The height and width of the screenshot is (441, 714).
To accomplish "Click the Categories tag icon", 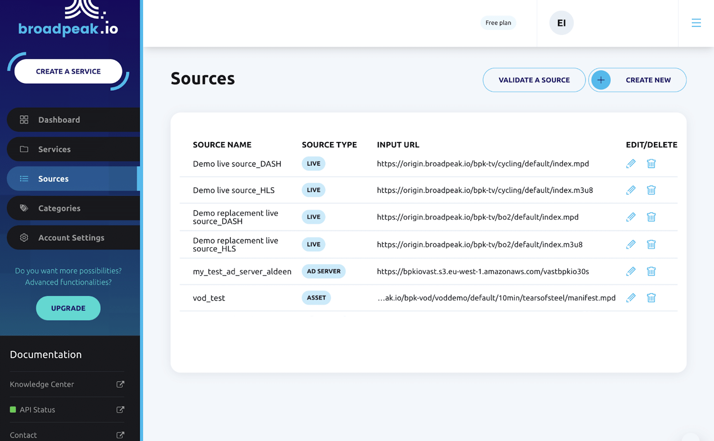I will pyautogui.click(x=24, y=208).
